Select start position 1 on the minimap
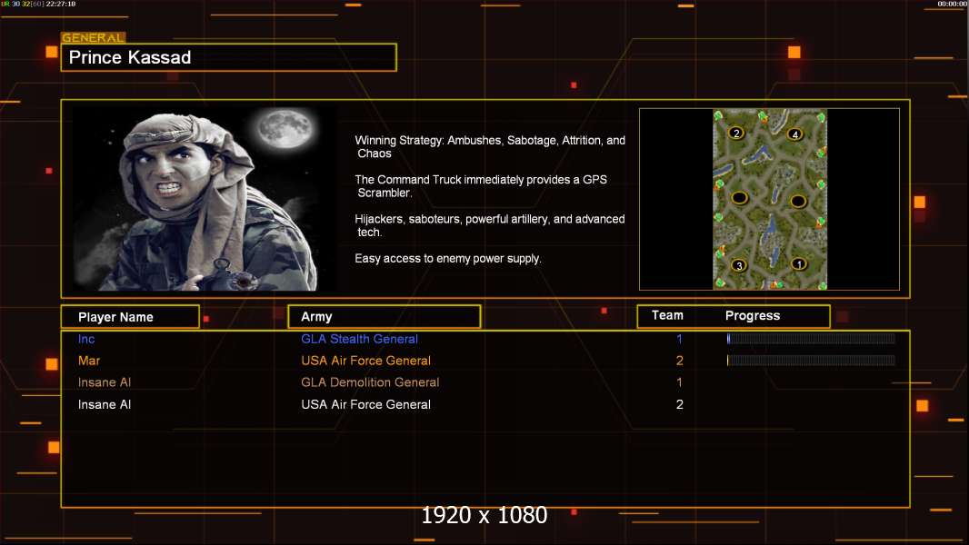The height and width of the screenshot is (545, 969). click(x=799, y=264)
